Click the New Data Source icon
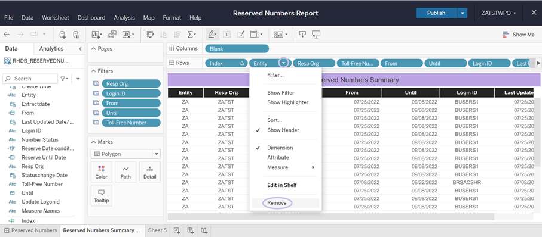The image size is (542, 237). pyautogui.click(x=62, y=35)
